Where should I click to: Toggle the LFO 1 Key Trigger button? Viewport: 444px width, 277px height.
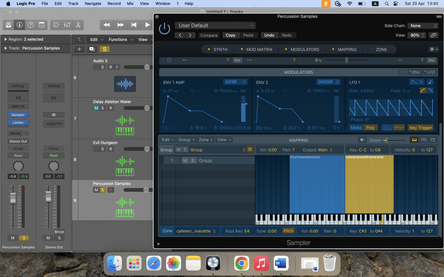(x=421, y=128)
